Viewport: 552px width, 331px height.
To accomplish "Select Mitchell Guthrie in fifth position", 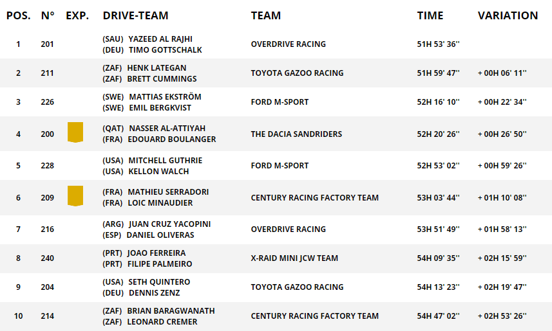I will [166, 160].
